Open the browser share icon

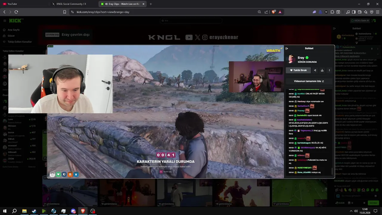coord(266,12)
